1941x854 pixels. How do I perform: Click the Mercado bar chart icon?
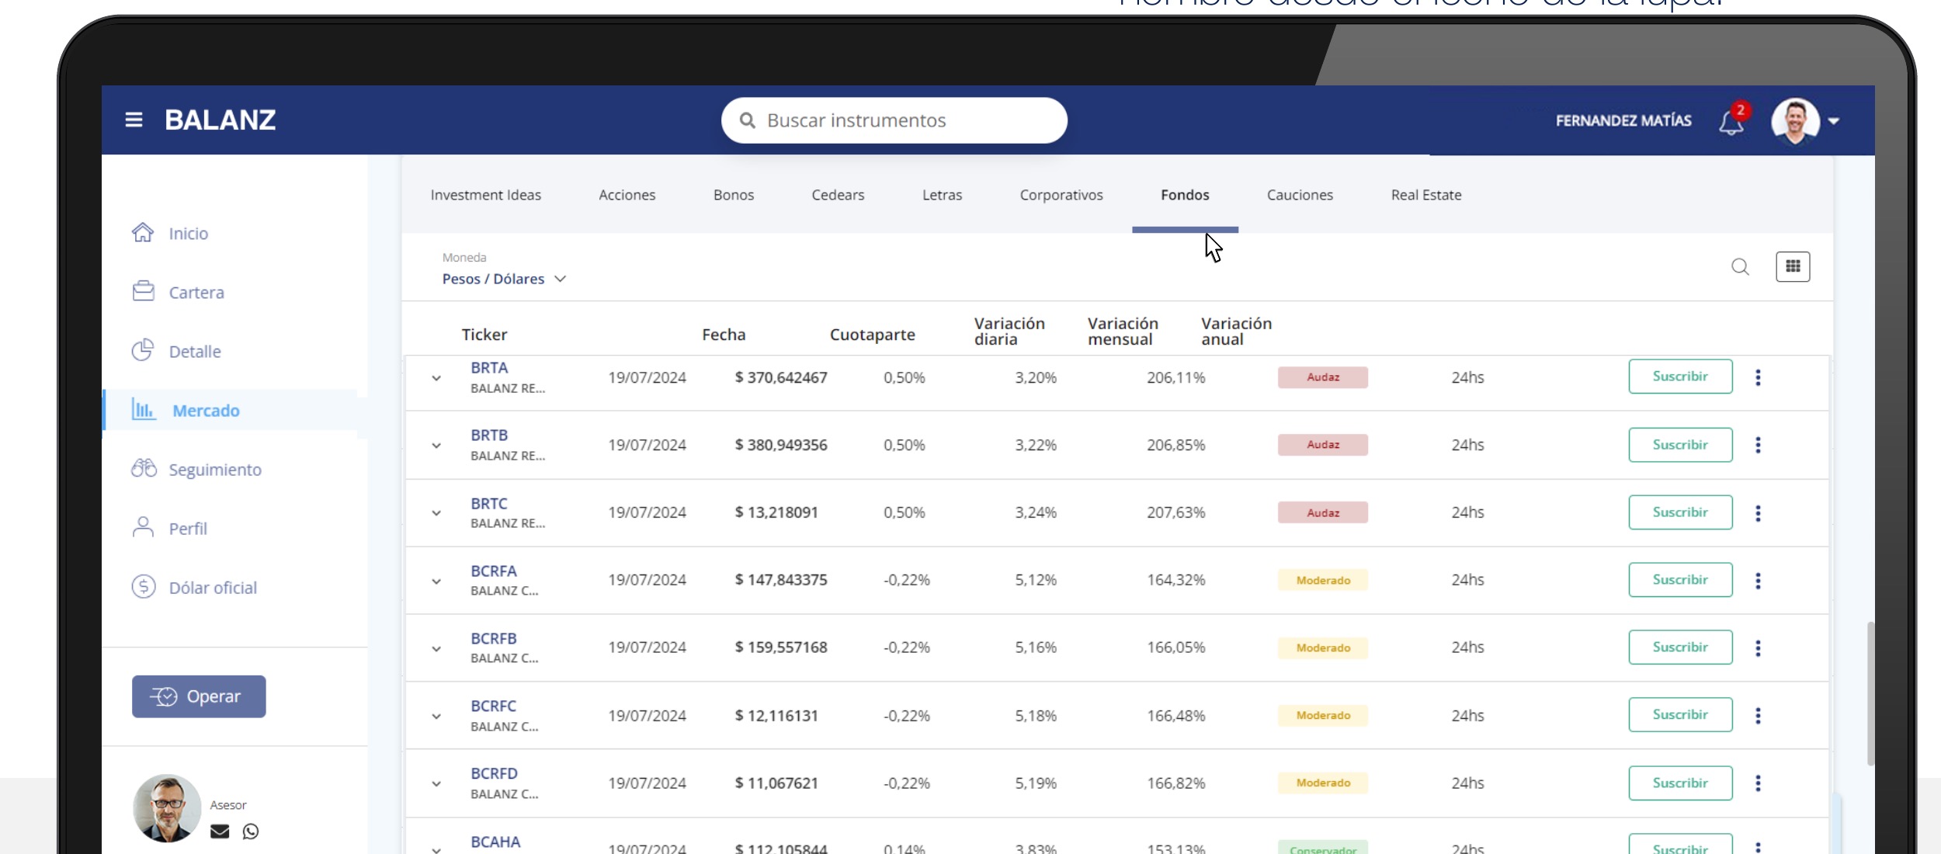(143, 410)
